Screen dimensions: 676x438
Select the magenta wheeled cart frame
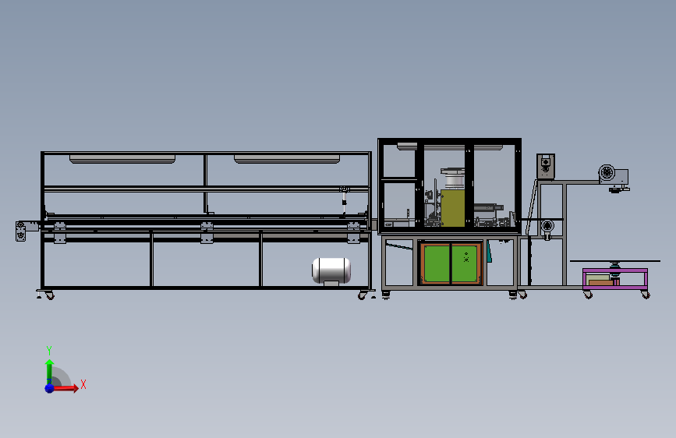[x=615, y=279]
